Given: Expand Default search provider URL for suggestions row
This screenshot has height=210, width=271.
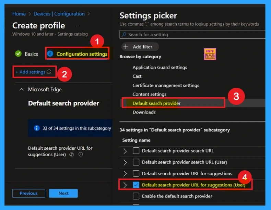Looking at the screenshot, I should 125,174.
